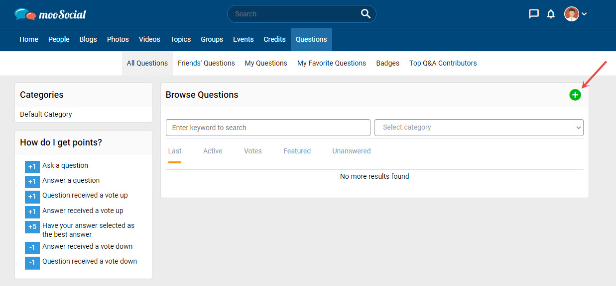
Task: Go to Home in main menu
Action: tap(29, 39)
